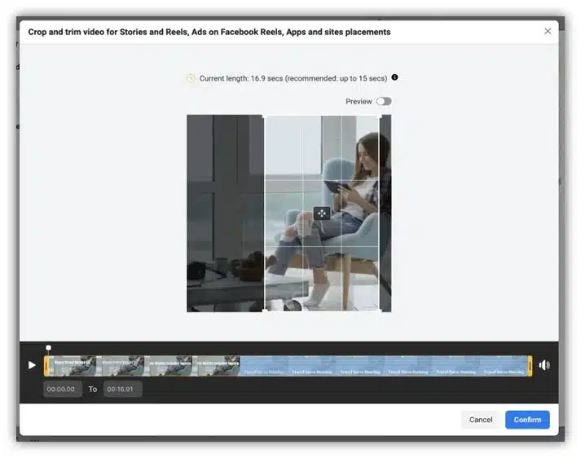Click the blue section of the timeline strip
Screen dimensions: 581x458
click(x=384, y=366)
